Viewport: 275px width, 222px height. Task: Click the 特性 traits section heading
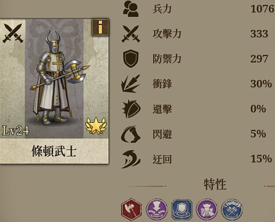click(215, 184)
